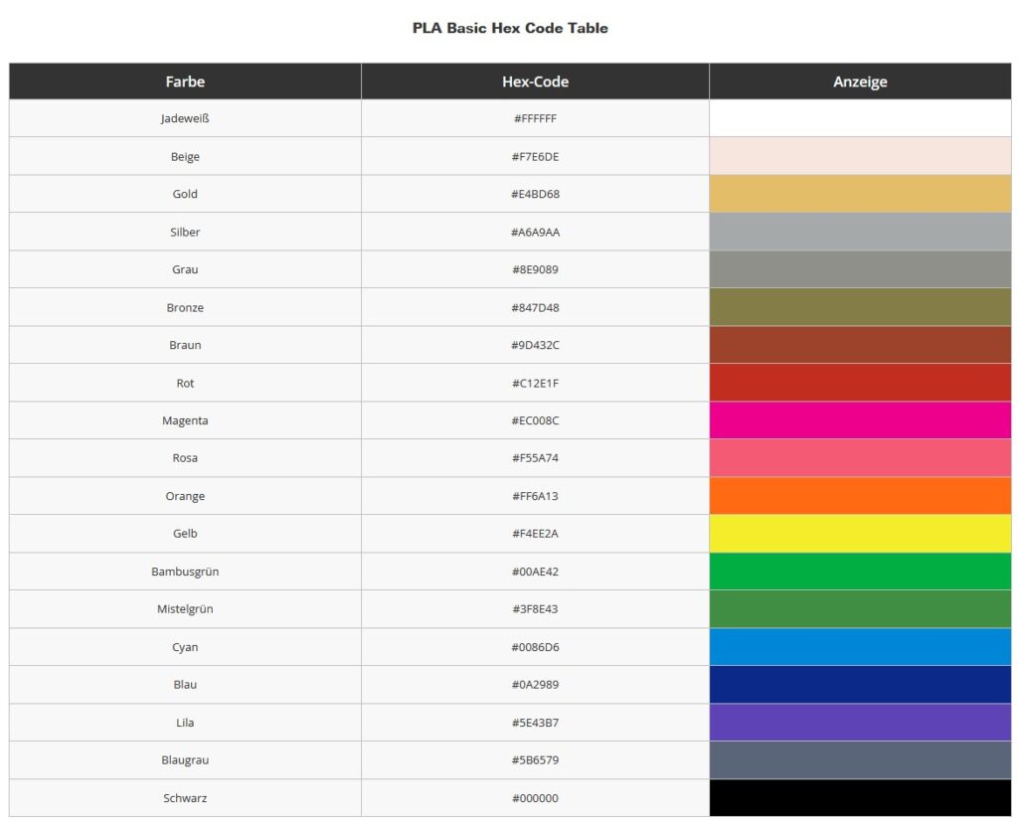This screenshot has width=1018, height=823.
Task: Select hex code #C12E1F
Action: pos(535,383)
